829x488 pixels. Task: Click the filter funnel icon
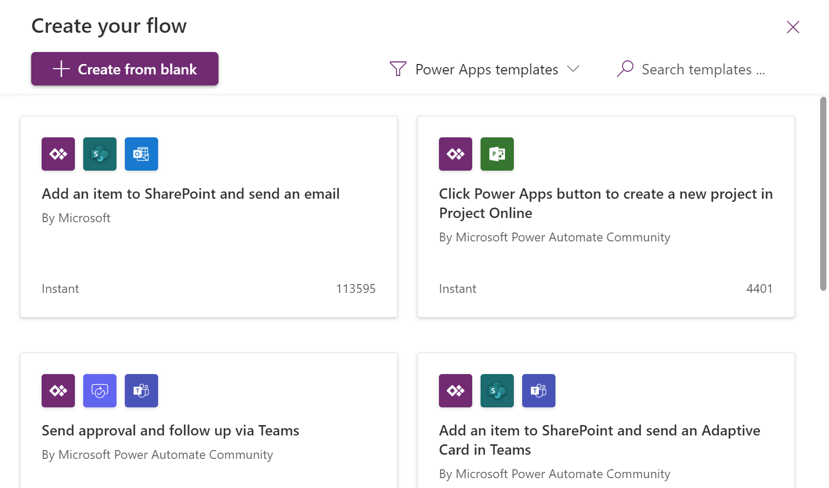point(398,69)
